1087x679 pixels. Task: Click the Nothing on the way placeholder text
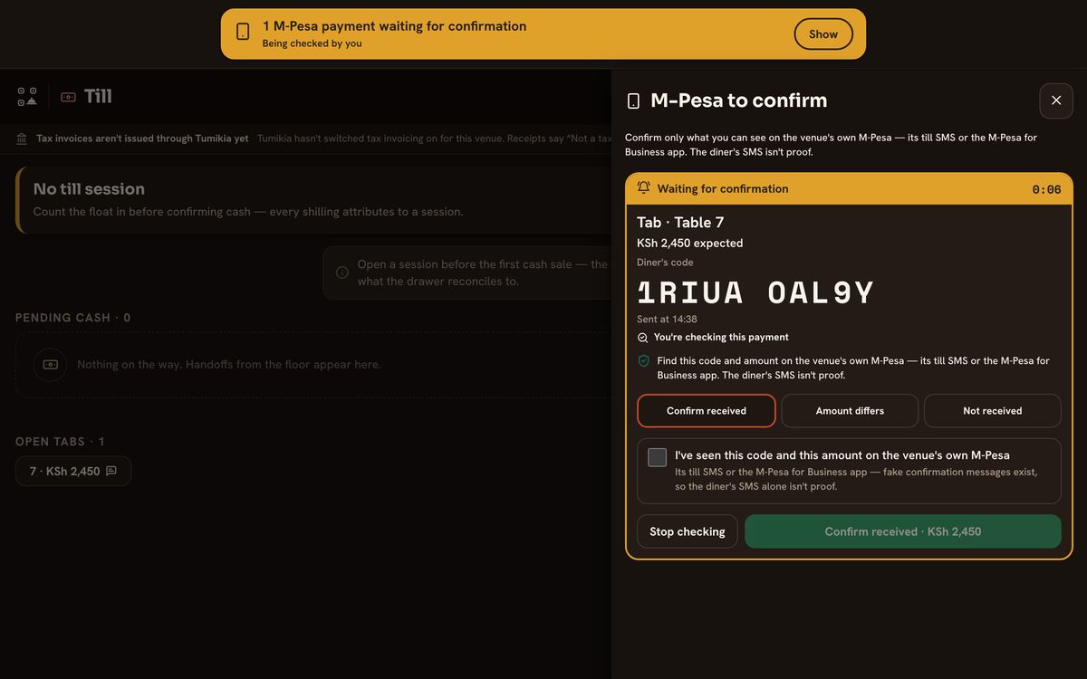click(x=229, y=364)
